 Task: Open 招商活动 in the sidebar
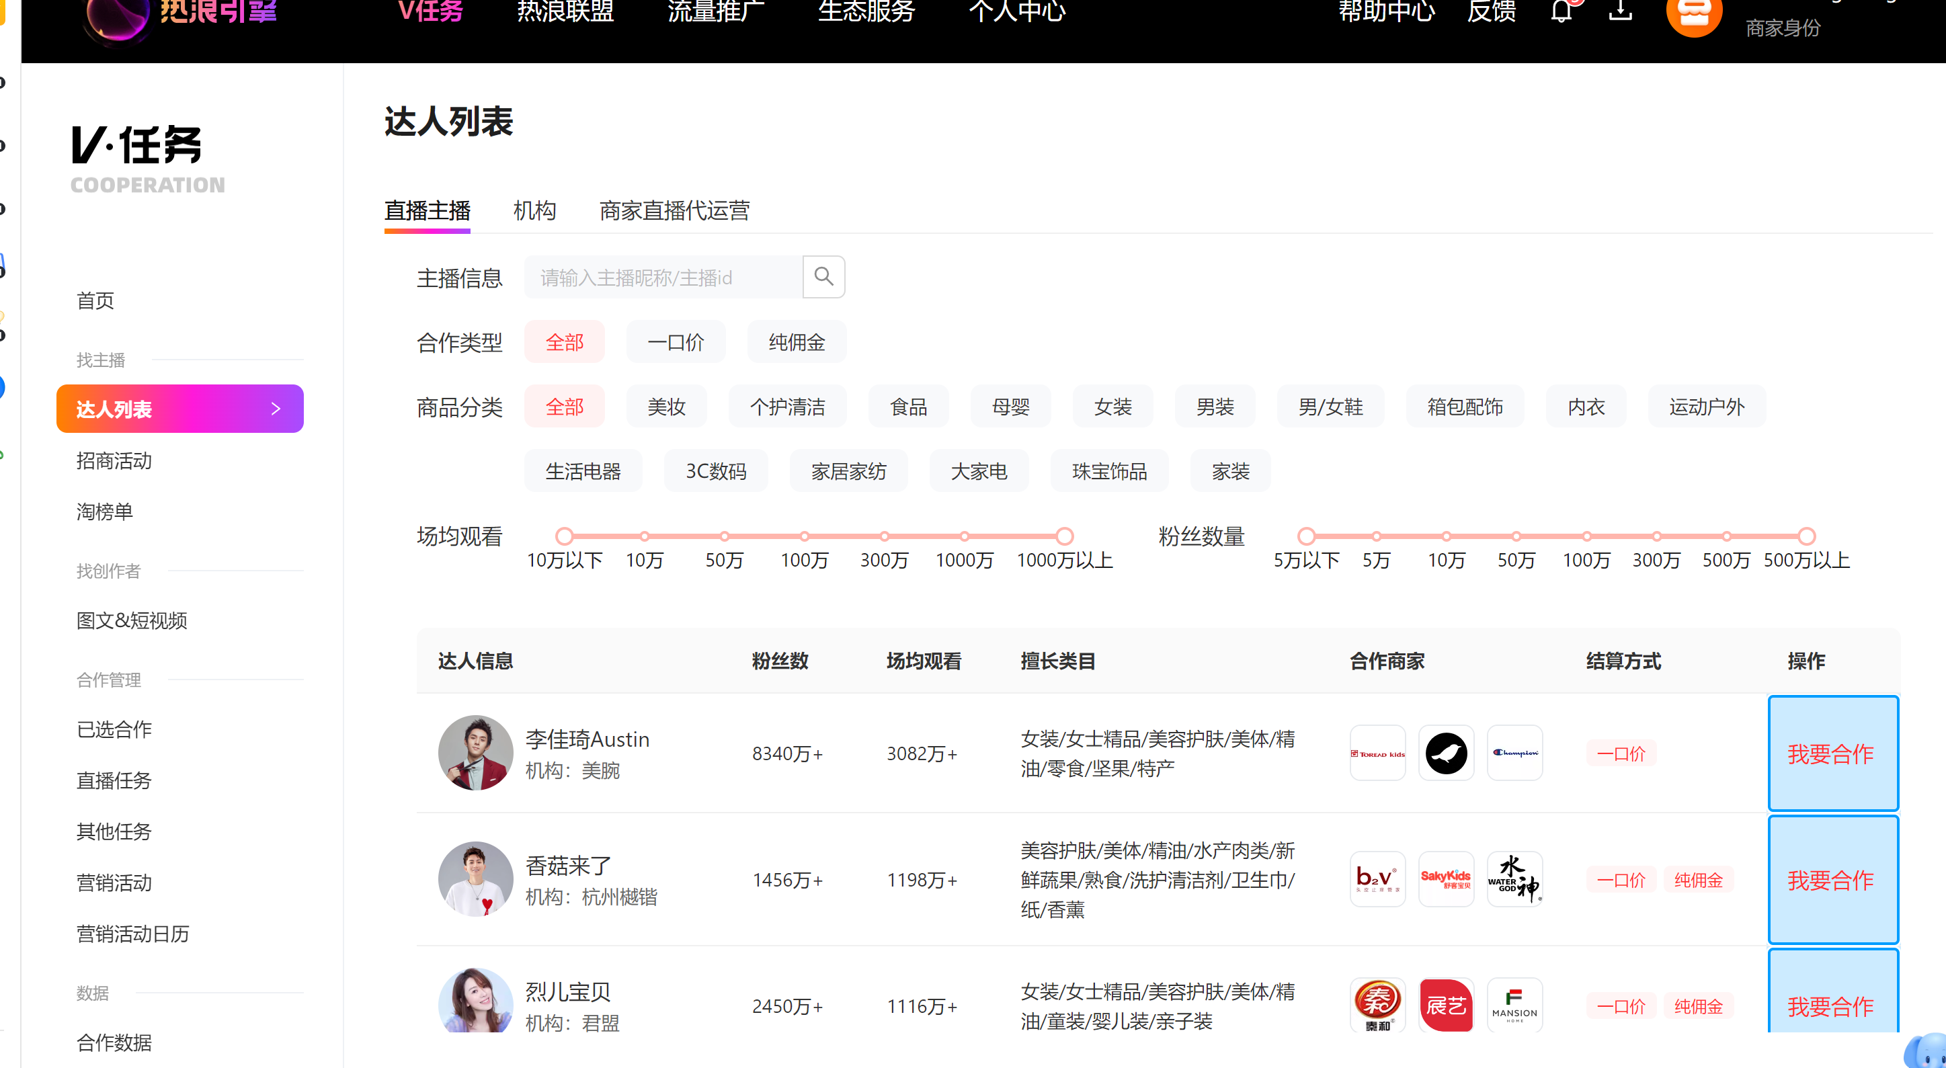point(114,460)
